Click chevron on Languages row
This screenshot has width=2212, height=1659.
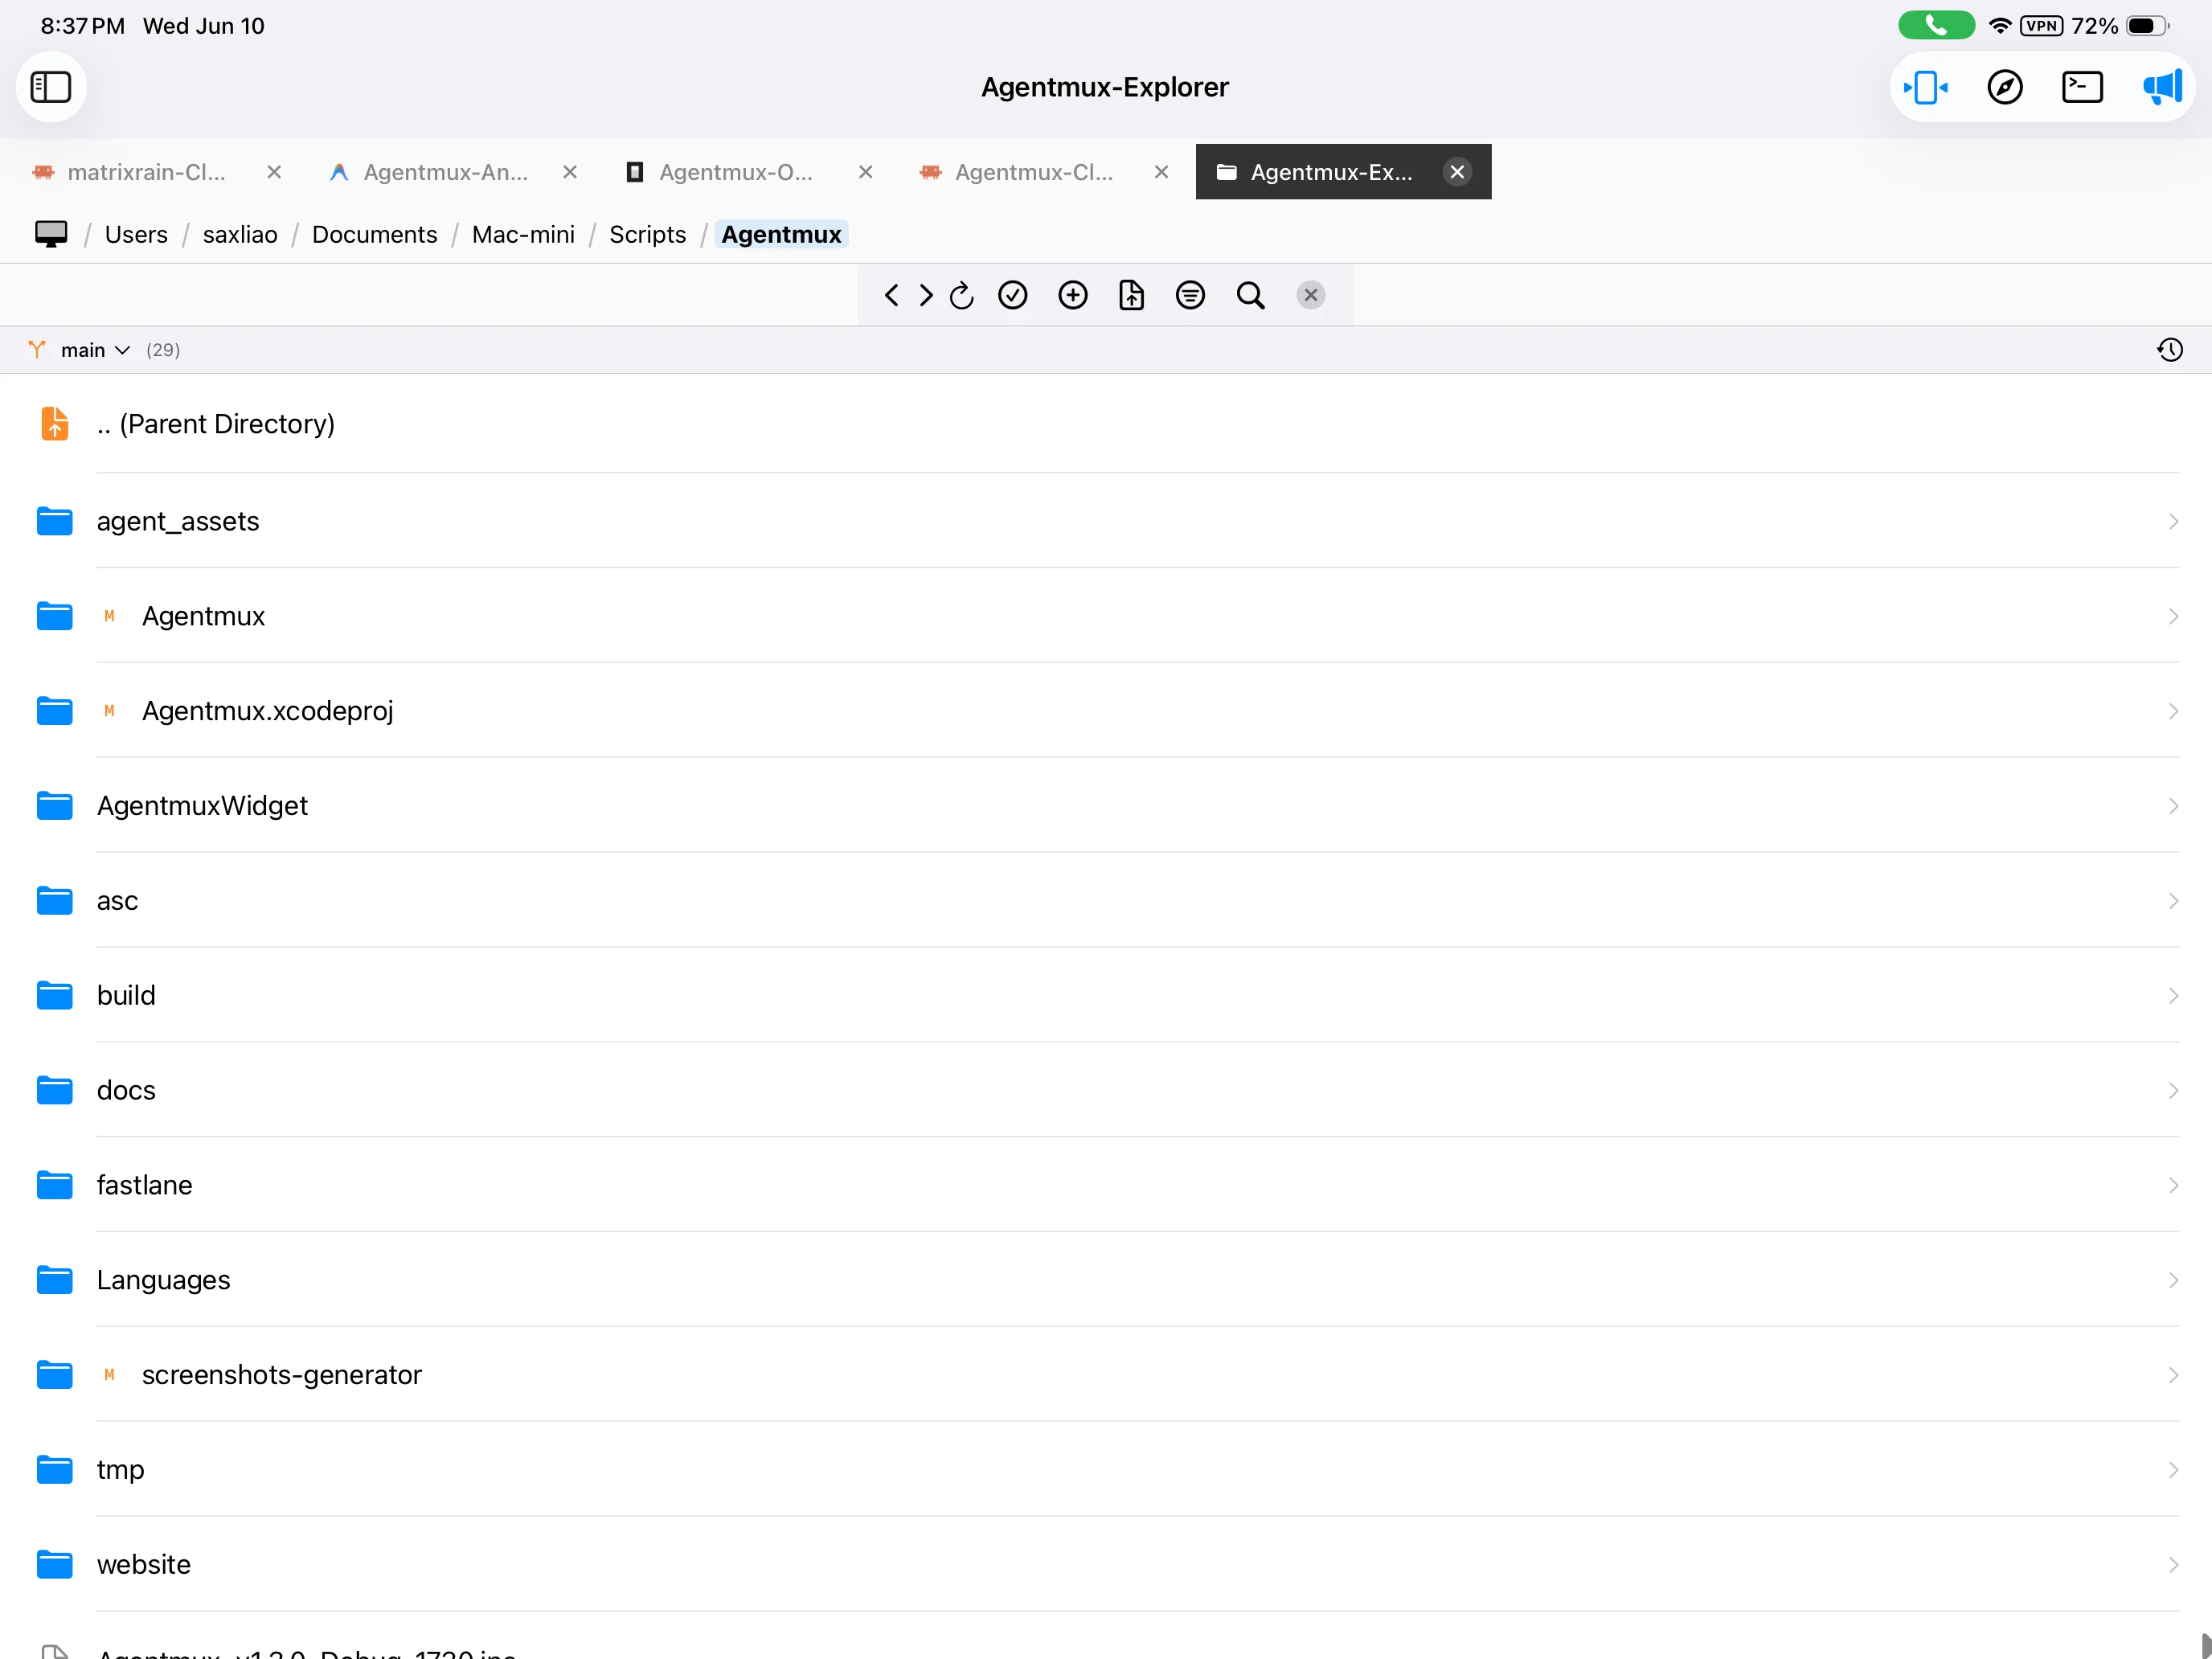click(2173, 1280)
